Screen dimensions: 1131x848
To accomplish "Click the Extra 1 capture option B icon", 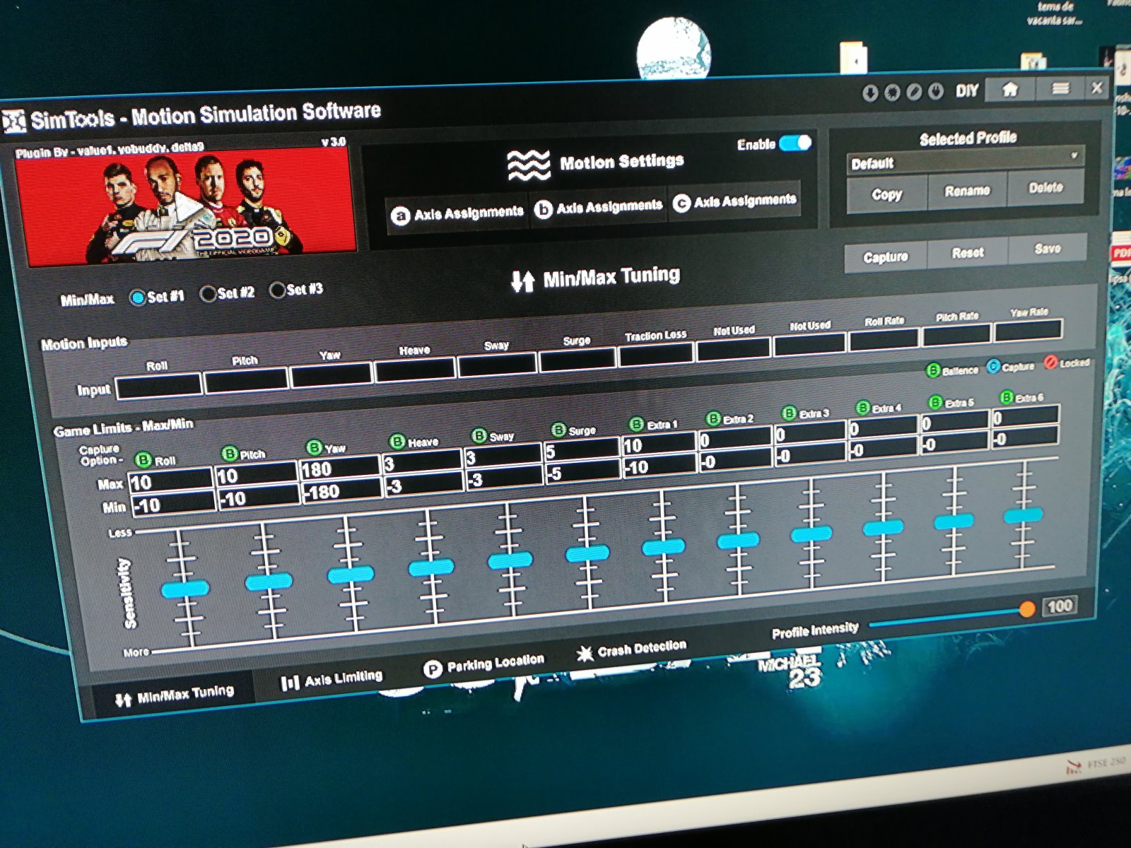I will tap(636, 424).
